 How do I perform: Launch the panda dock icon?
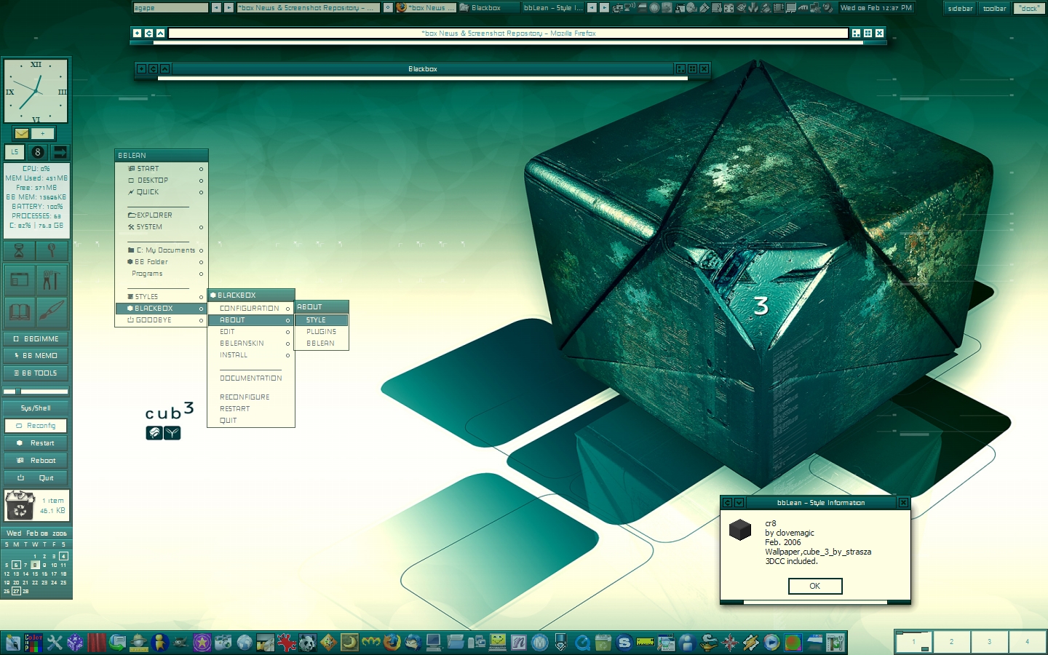coord(307,643)
